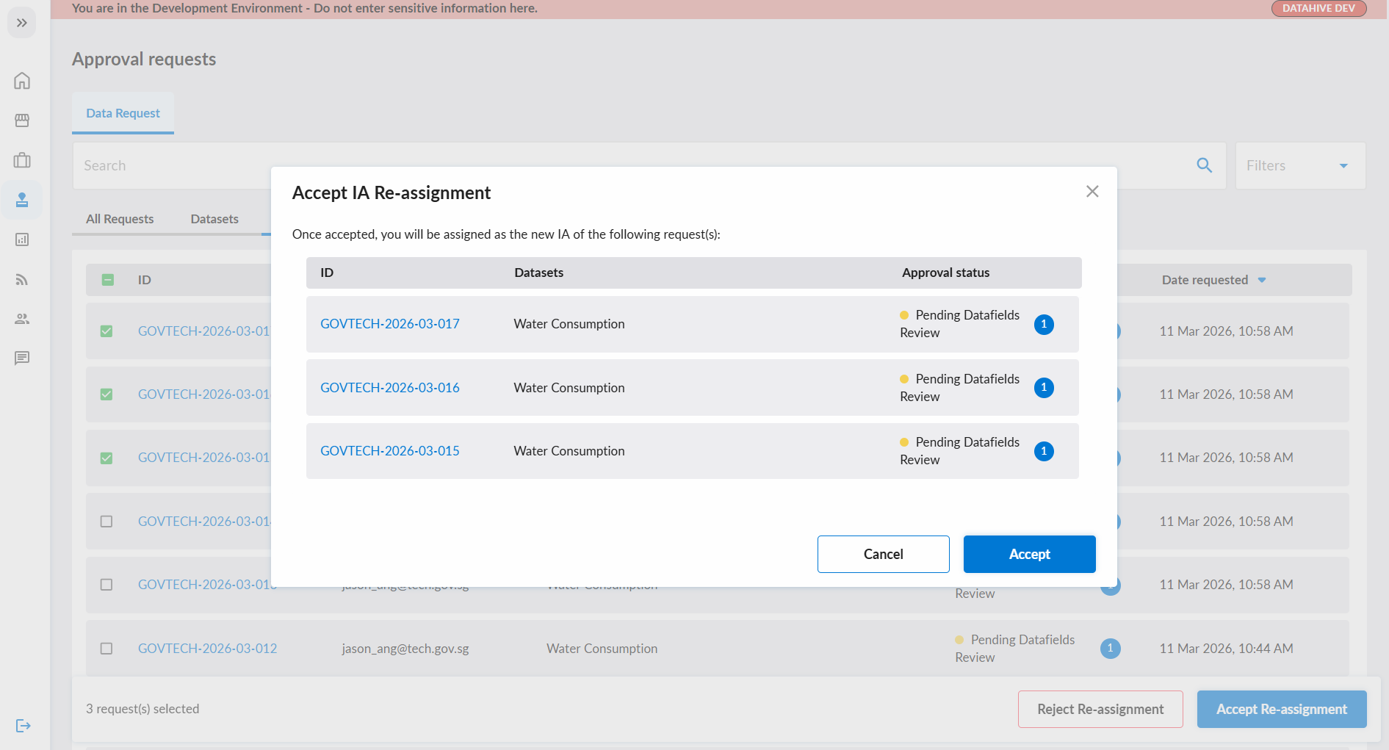Click notification badge for GOVTECH-2026-03-015 in dialog
Screen dimensions: 1389x750
point(1044,451)
